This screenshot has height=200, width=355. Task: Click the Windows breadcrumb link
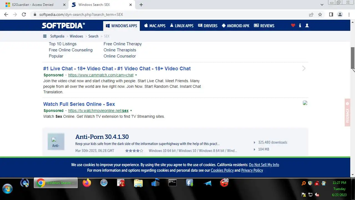pos(76,36)
